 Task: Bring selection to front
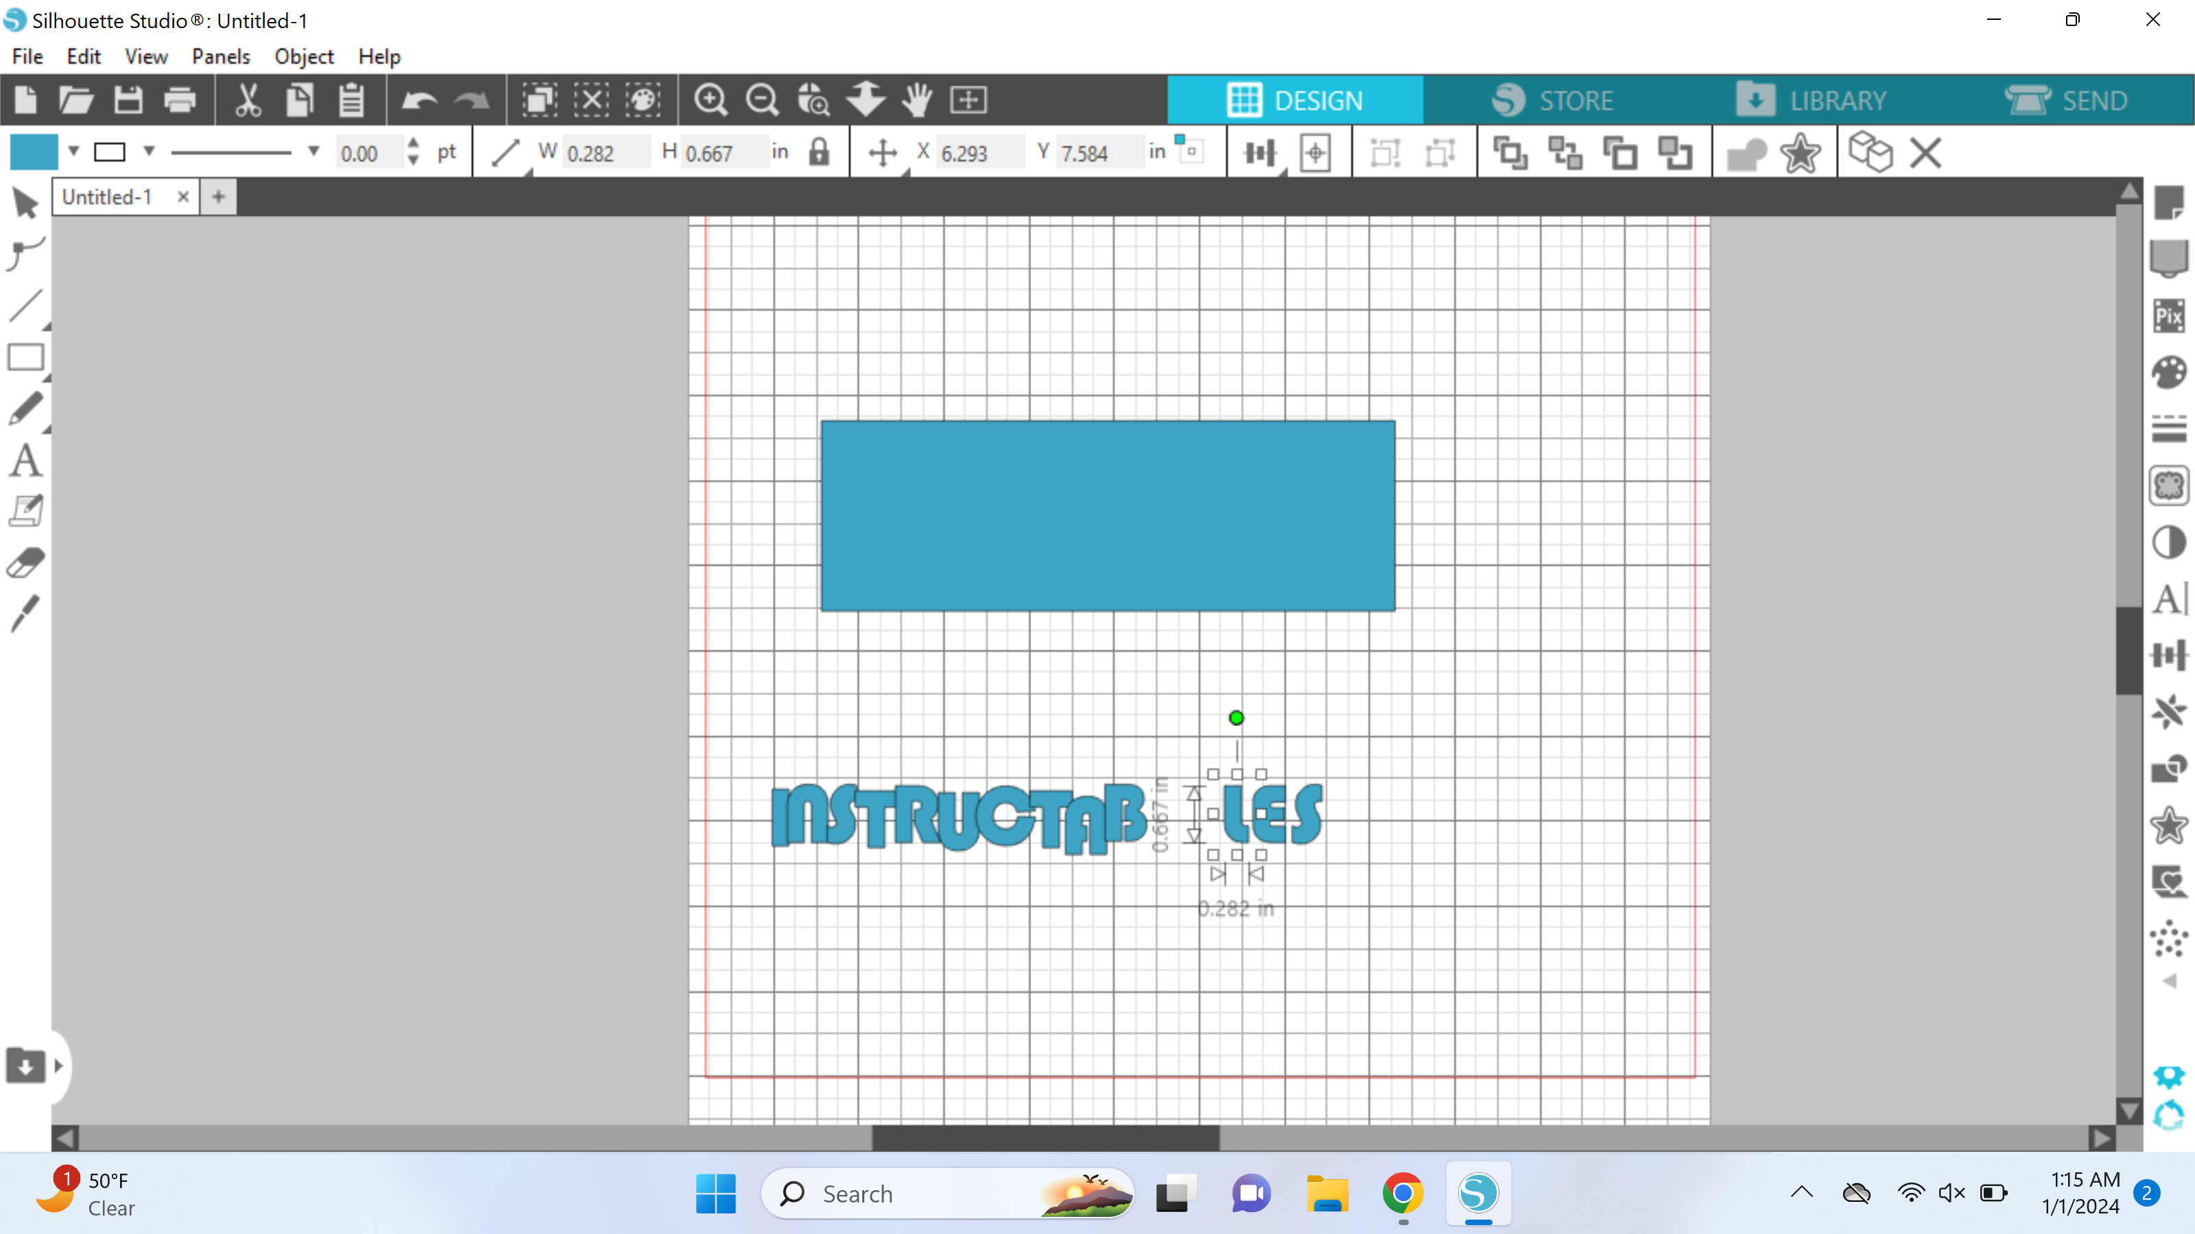(x=1510, y=154)
